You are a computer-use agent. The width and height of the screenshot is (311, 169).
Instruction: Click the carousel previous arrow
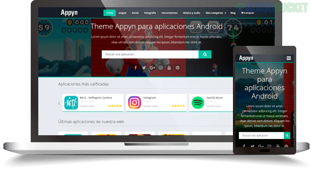click(x=59, y=103)
